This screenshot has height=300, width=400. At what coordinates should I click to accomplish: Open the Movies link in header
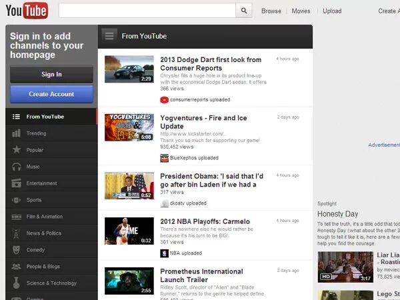pos(301,11)
